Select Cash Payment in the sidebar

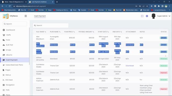pyautogui.click(x=15, y=60)
